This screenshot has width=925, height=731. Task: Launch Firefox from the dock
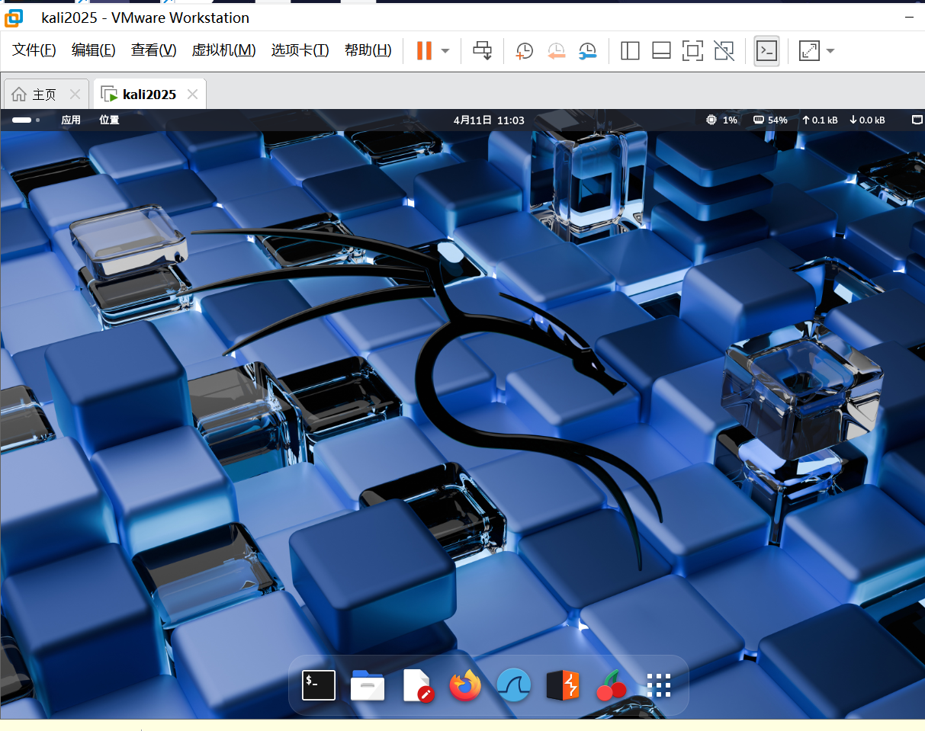click(x=465, y=685)
